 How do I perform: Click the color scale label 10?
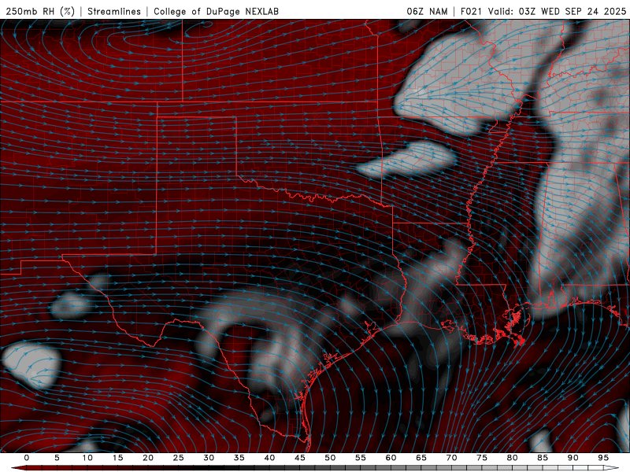(x=87, y=458)
